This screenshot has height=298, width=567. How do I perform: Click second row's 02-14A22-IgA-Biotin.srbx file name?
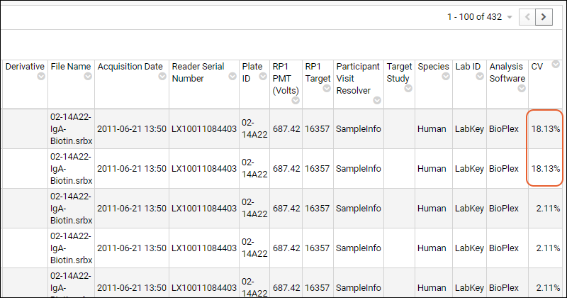pyautogui.click(x=72, y=169)
